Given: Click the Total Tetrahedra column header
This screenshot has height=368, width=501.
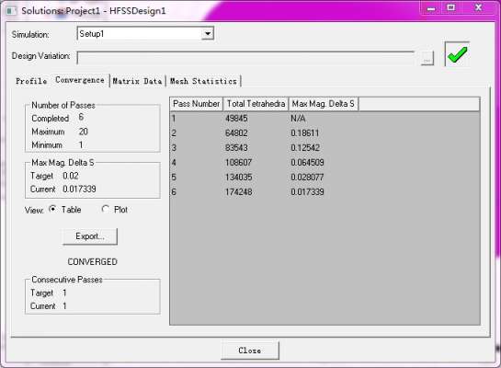Looking at the screenshot, I should click(256, 104).
